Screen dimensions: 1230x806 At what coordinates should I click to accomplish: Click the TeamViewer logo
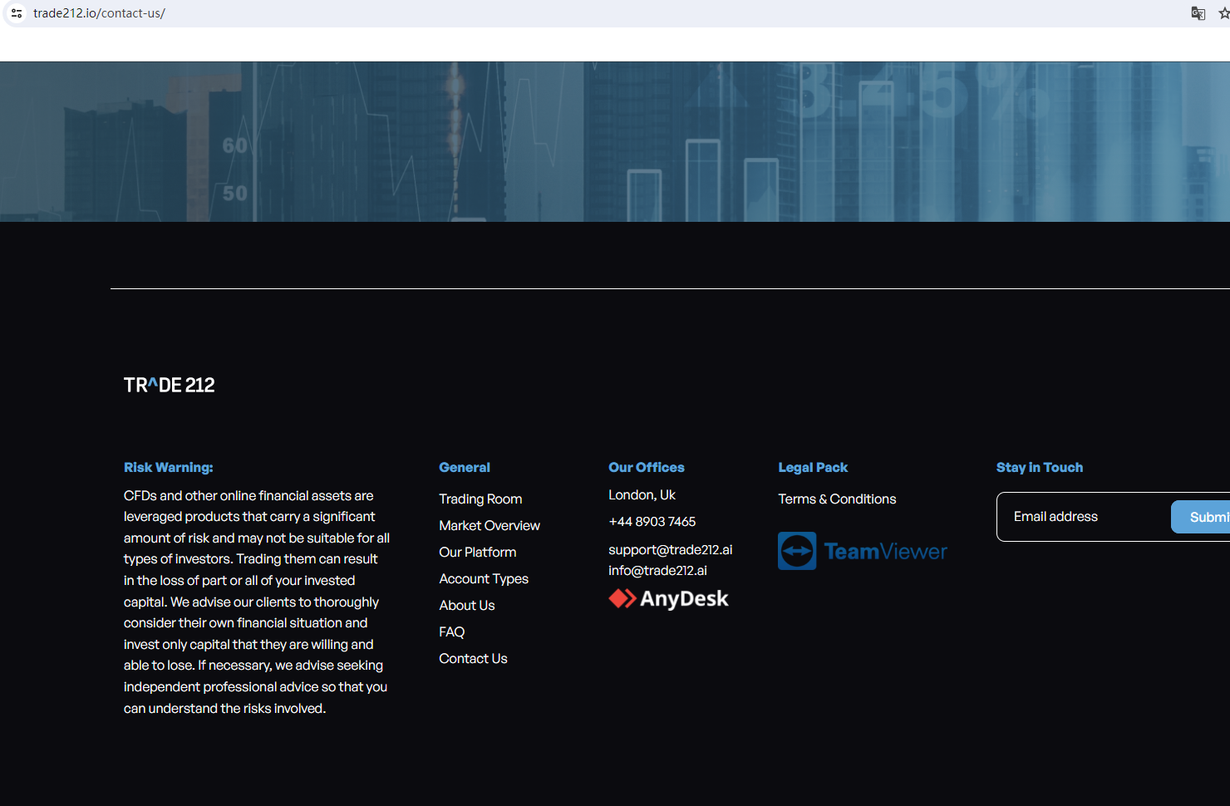[x=862, y=551]
